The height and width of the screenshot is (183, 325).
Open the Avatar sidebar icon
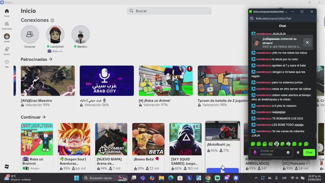[7, 36]
